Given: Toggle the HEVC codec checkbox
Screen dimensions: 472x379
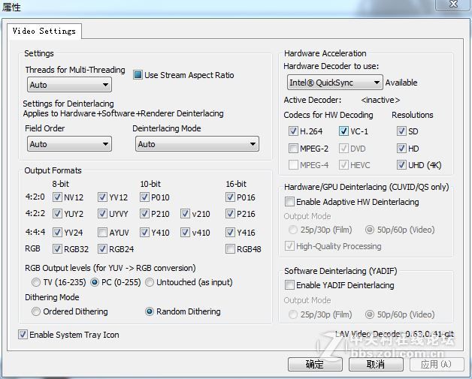Looking at the screenshot, I should click(343, 164).
